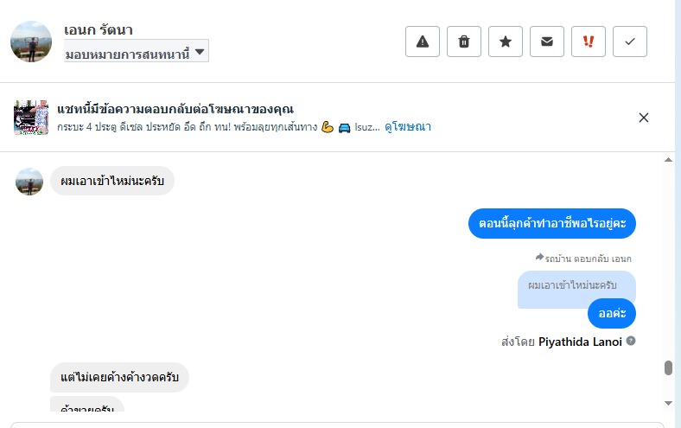Click the chat scrollbar thumb
Viewport: 681px width, 428px height.
point(667,367)
